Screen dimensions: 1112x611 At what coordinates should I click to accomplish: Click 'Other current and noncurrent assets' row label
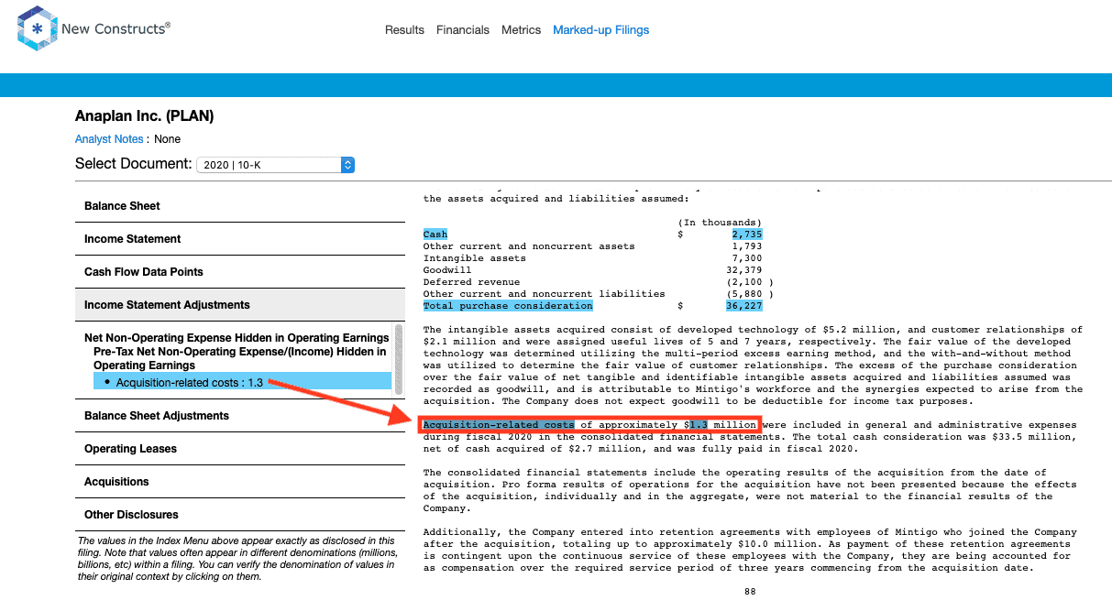(529, 246)
